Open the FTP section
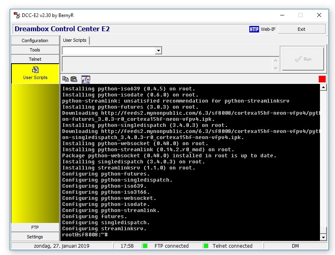The image size is (335, 255). (35, 227)
